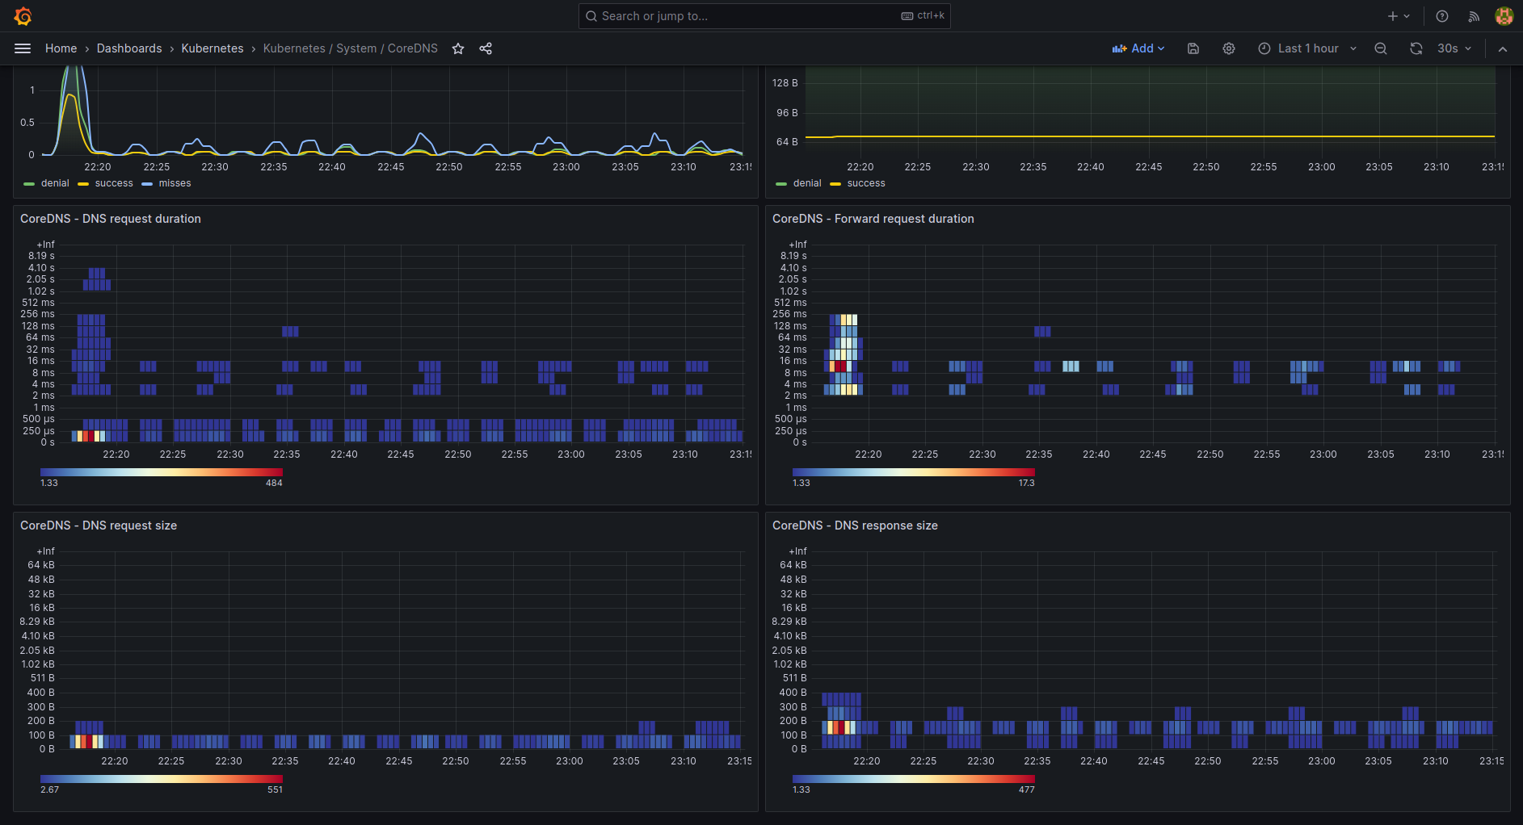Open the hamburger navigation menu

[23, 48]
